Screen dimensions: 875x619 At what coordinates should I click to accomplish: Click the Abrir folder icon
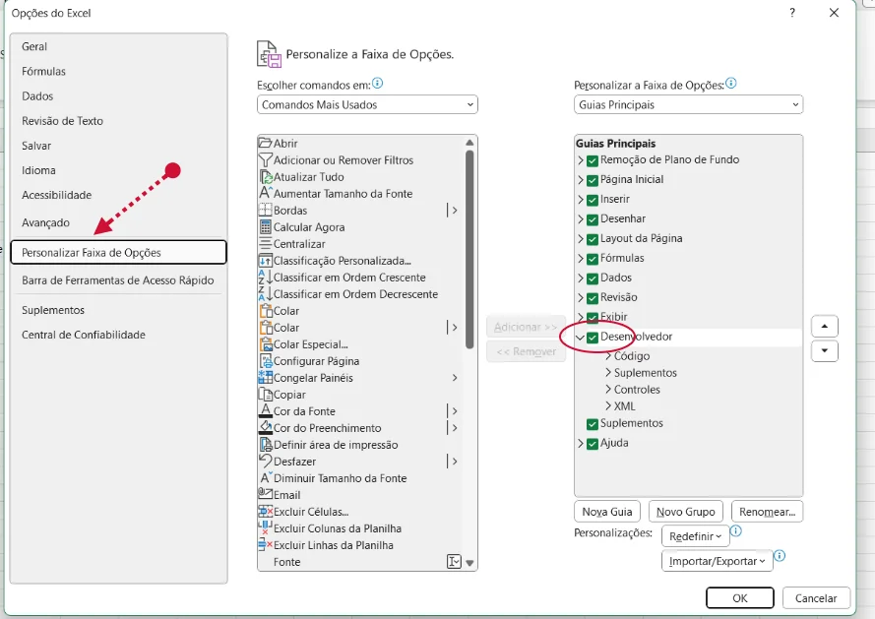click(265, 143)
